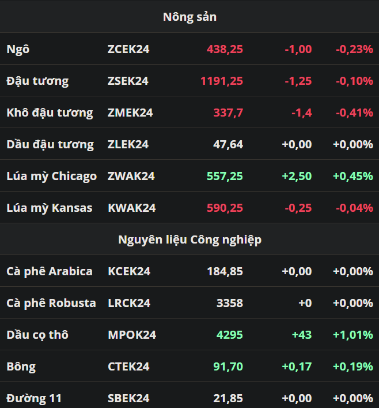Screen dimensions: 379x408
Task: Click the KCEK24 contract code
Action: [x=129, y=271]
